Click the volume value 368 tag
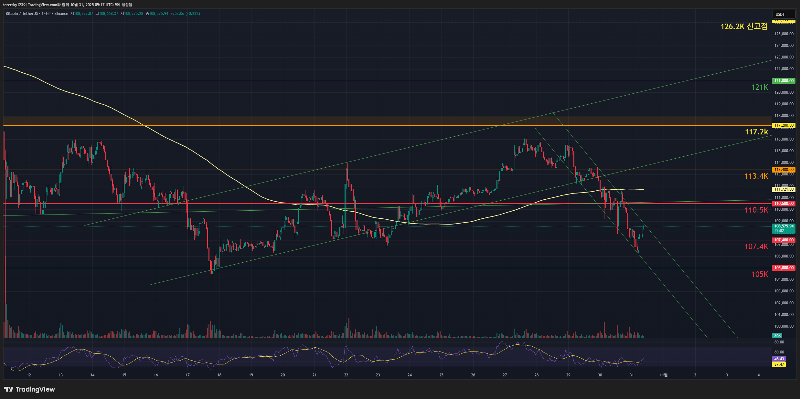The image size is (800, 399). 777,335
